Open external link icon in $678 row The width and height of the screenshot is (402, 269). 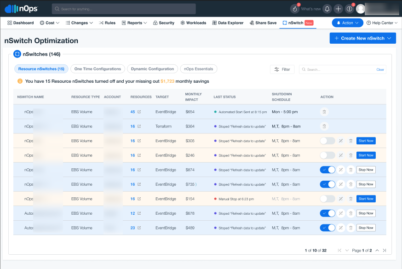tap(139, 213)
